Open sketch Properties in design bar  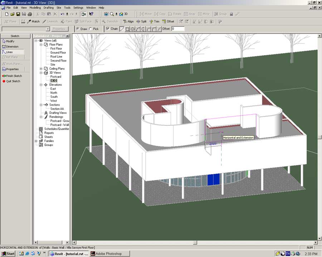pyautogui.click(x=10, y=69)
